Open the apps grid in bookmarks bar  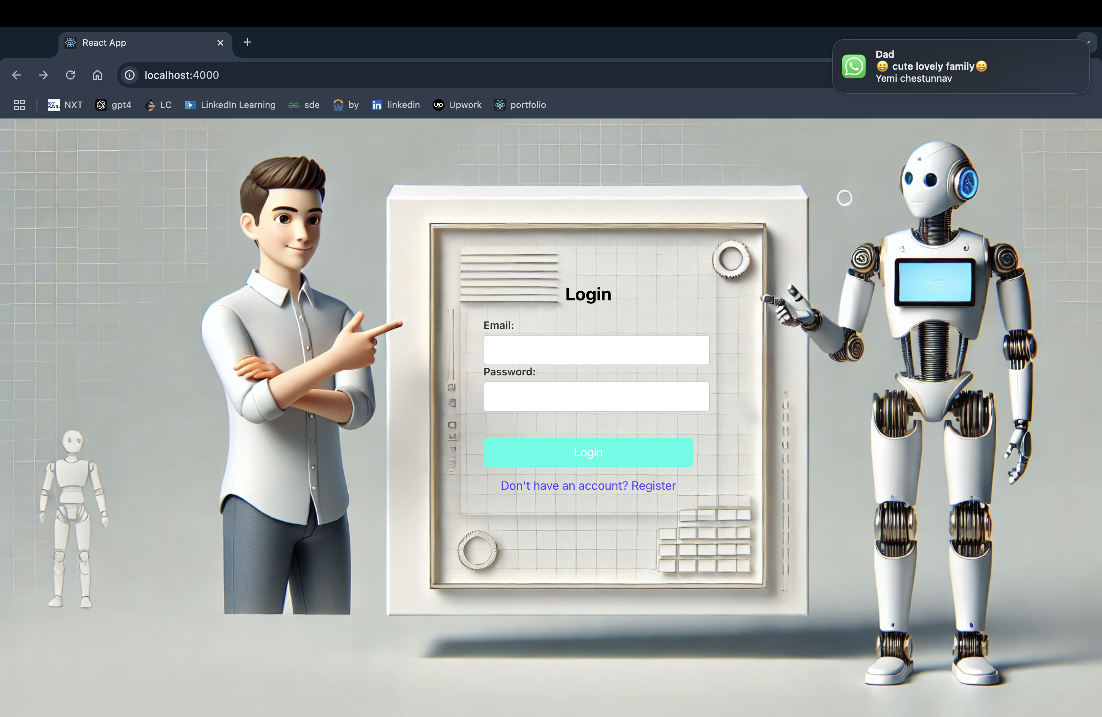[x=19, y=105]
